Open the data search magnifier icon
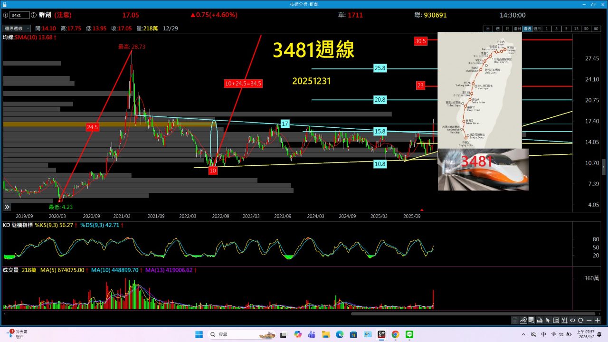 (x=532, y=321)
